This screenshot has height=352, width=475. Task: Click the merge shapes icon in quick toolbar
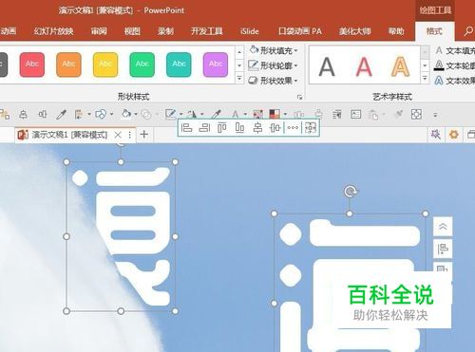coord(101,114)
